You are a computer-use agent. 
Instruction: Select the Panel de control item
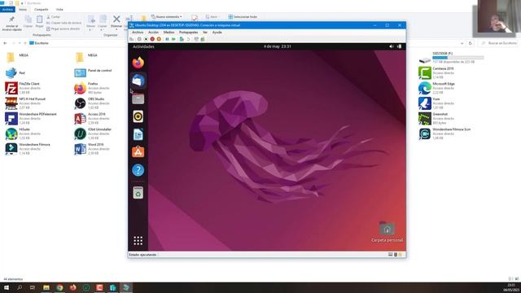[x=94, y=72]
